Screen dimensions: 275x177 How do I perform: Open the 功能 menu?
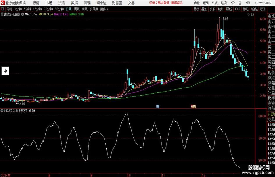coord(197,3)
